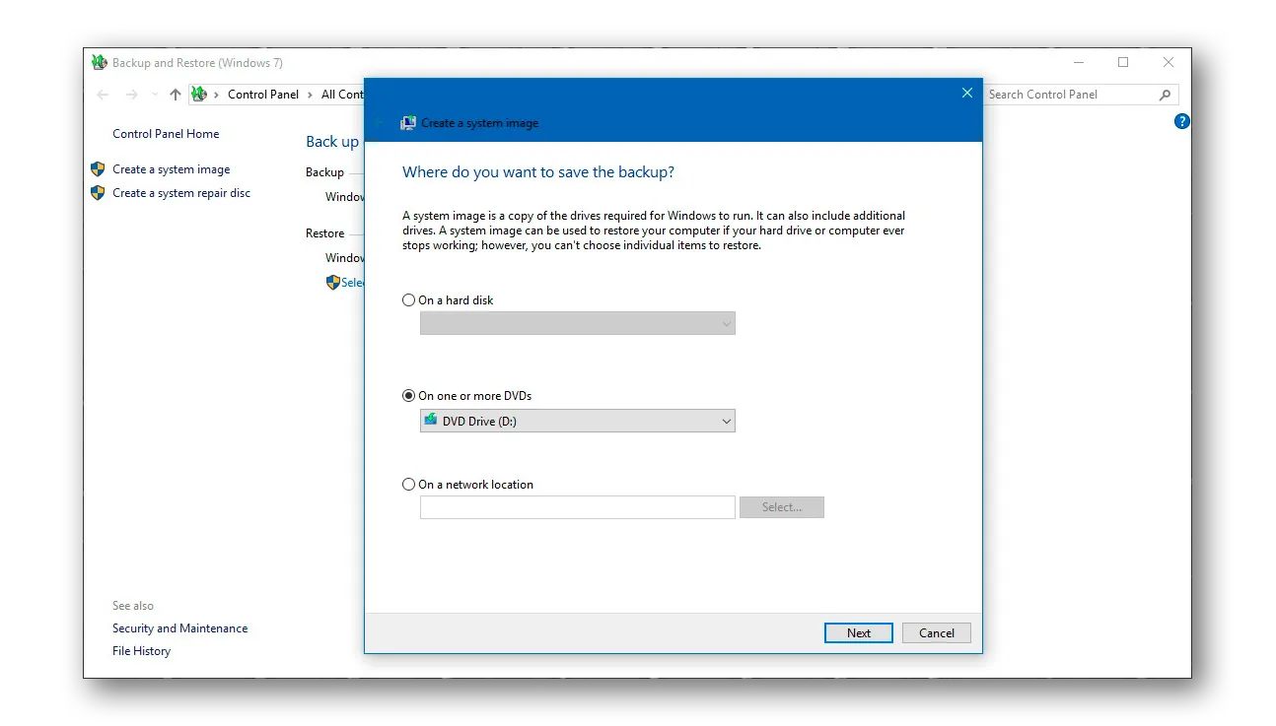This screenshot has width=1276, height=726.
Task: Click the Backup and Restore title bar icon
Action: (x=99, y=63)
